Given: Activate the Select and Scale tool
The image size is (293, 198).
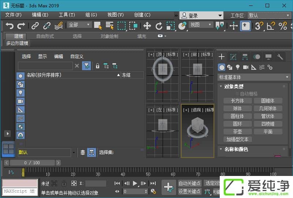Looking at the screenshot, I should pos(171,26).
